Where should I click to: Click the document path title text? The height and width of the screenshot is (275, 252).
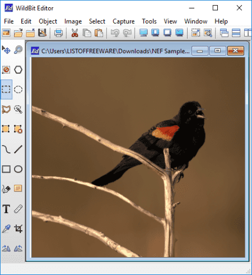115,51
